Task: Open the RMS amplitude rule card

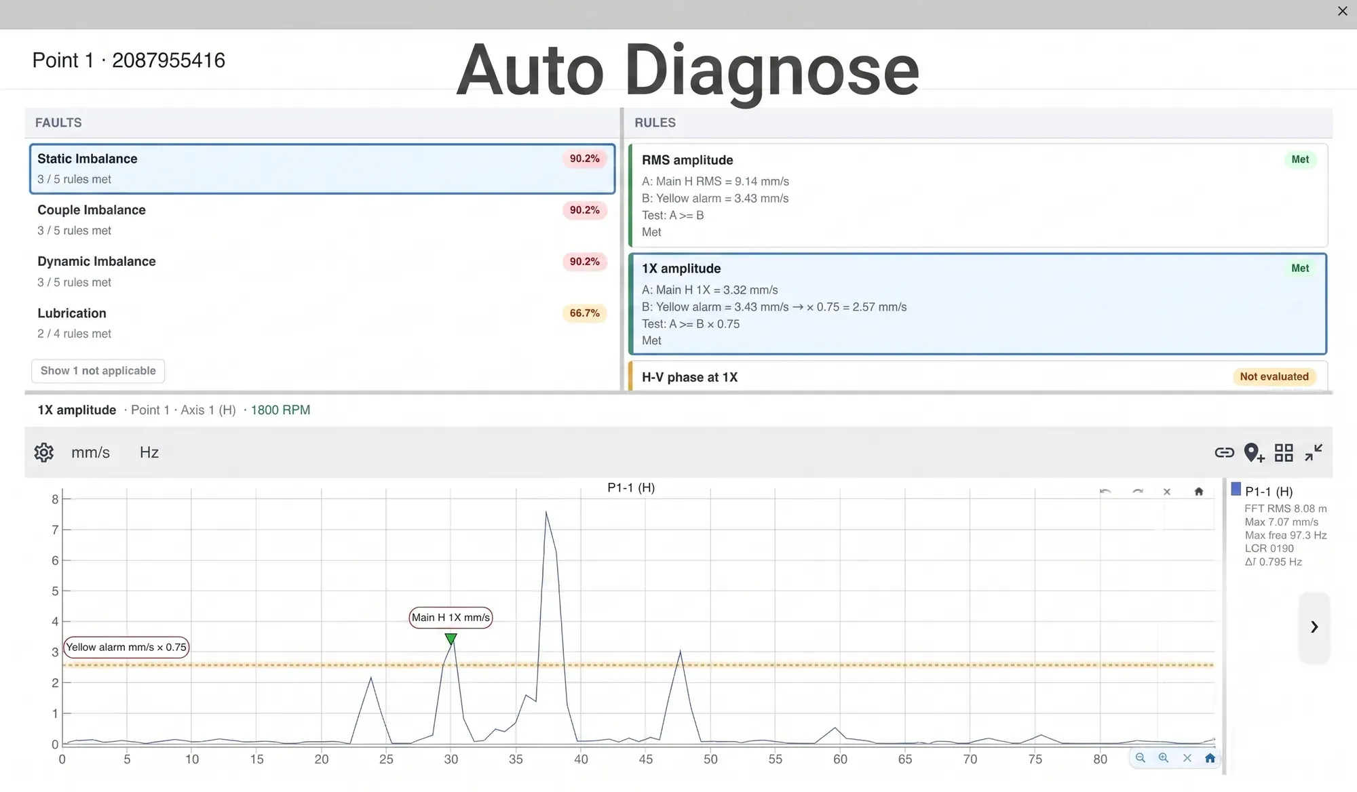Action: 978,195
